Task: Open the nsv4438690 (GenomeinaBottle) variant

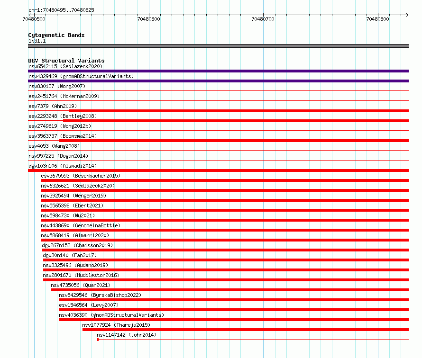Action: [x=81, y=225]
